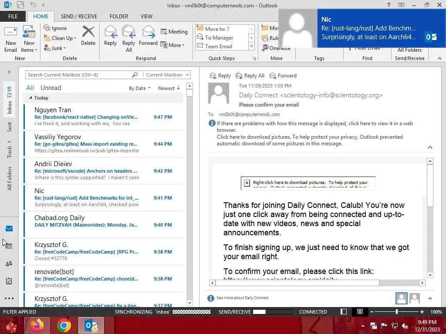446x334 pixels.
Task: Open email from Andrii Dieiev
Action: point(104,170)
